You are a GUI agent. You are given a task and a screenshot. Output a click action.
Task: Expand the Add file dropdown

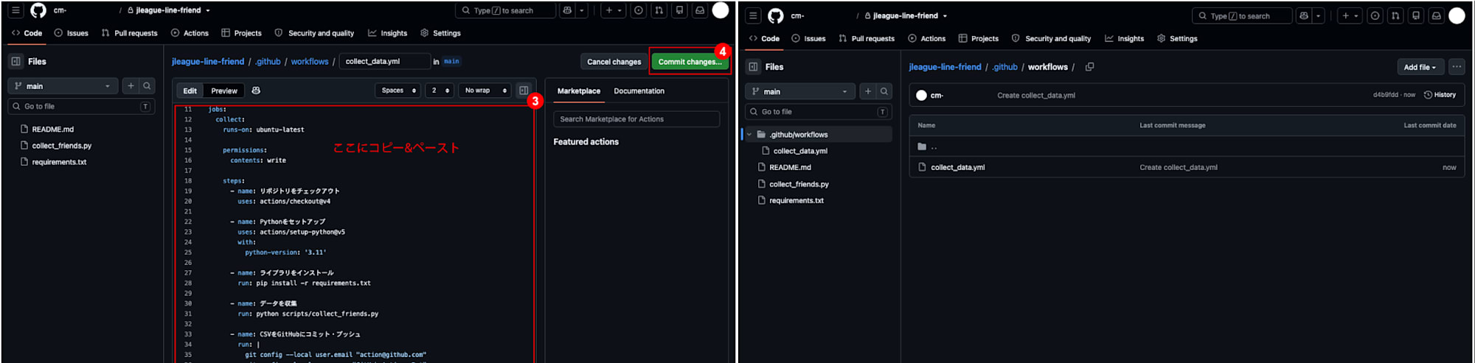[1420, 67]
